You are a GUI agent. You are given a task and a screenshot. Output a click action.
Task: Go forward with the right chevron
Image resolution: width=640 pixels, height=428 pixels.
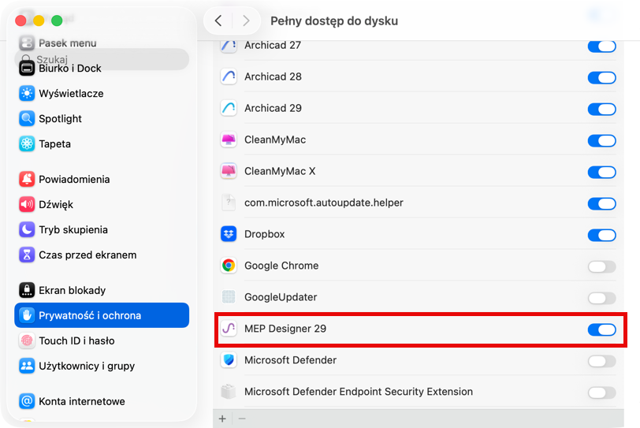(x=246, y=20)
